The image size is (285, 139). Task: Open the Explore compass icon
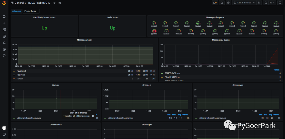click(4, 36)
